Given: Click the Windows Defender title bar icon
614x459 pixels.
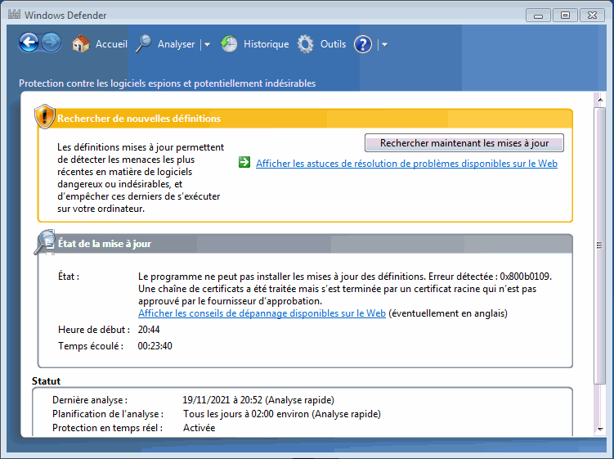Looking at the screenshot, I should point(14,15).
